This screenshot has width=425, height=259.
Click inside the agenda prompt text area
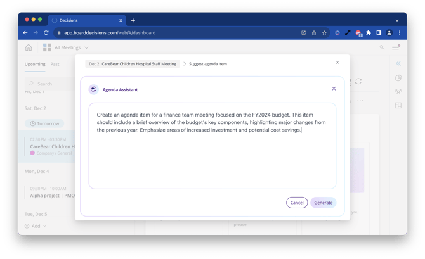pos(213,146)
